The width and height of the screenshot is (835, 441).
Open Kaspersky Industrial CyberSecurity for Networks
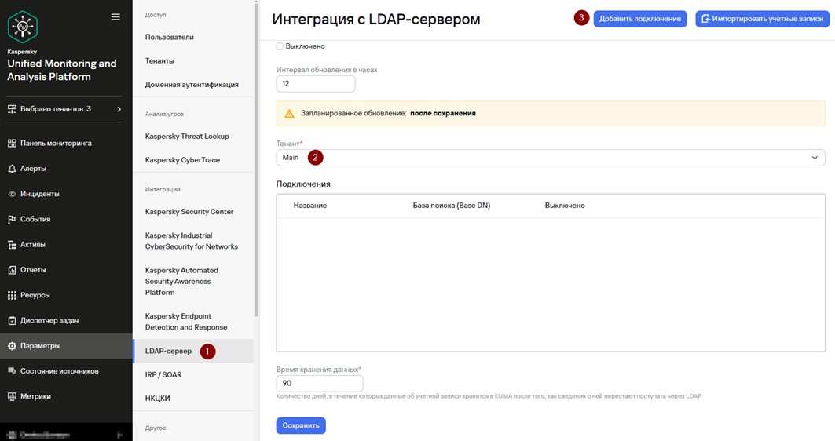(x=192, y=241)
